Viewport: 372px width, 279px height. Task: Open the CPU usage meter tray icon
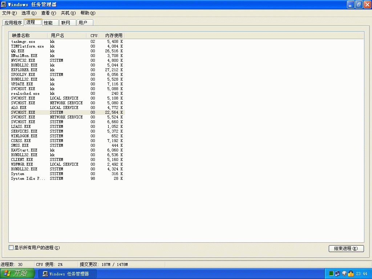tap(331, 274)
